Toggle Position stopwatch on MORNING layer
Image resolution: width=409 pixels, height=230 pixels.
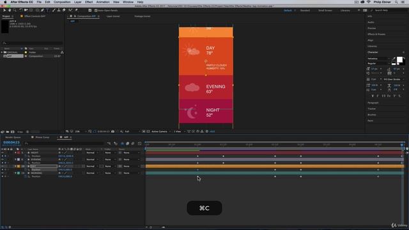[x=26, y=176]
